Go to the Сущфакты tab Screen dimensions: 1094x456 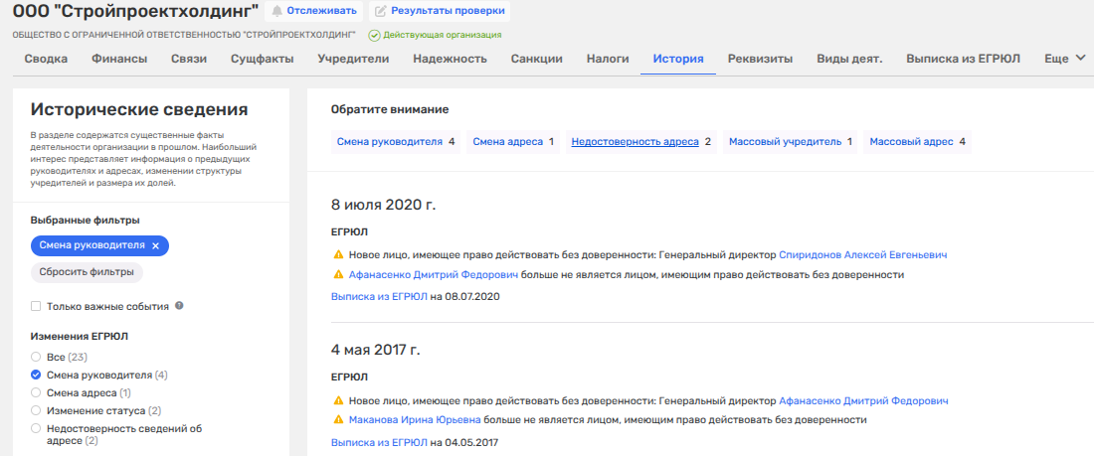[263, 60]
